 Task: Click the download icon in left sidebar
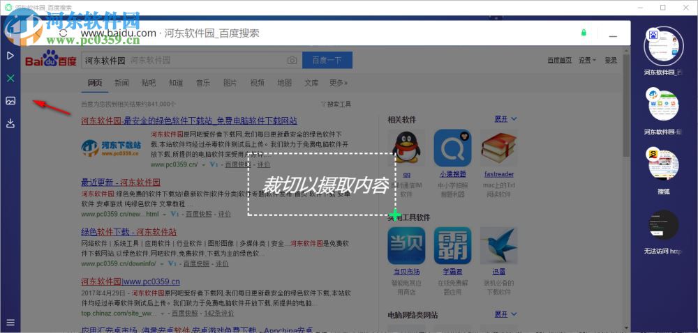(x=10, y=123)
